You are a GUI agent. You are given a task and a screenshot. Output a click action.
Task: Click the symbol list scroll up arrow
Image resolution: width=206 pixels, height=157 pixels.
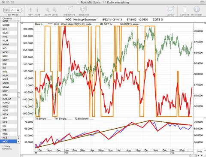pos(18,138)
